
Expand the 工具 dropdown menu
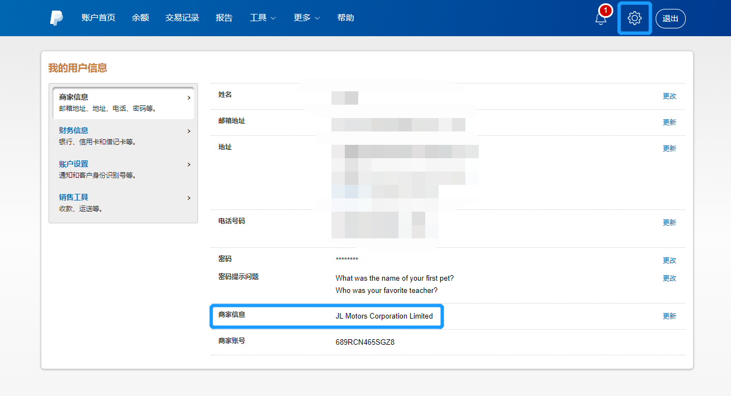point(262,18)
